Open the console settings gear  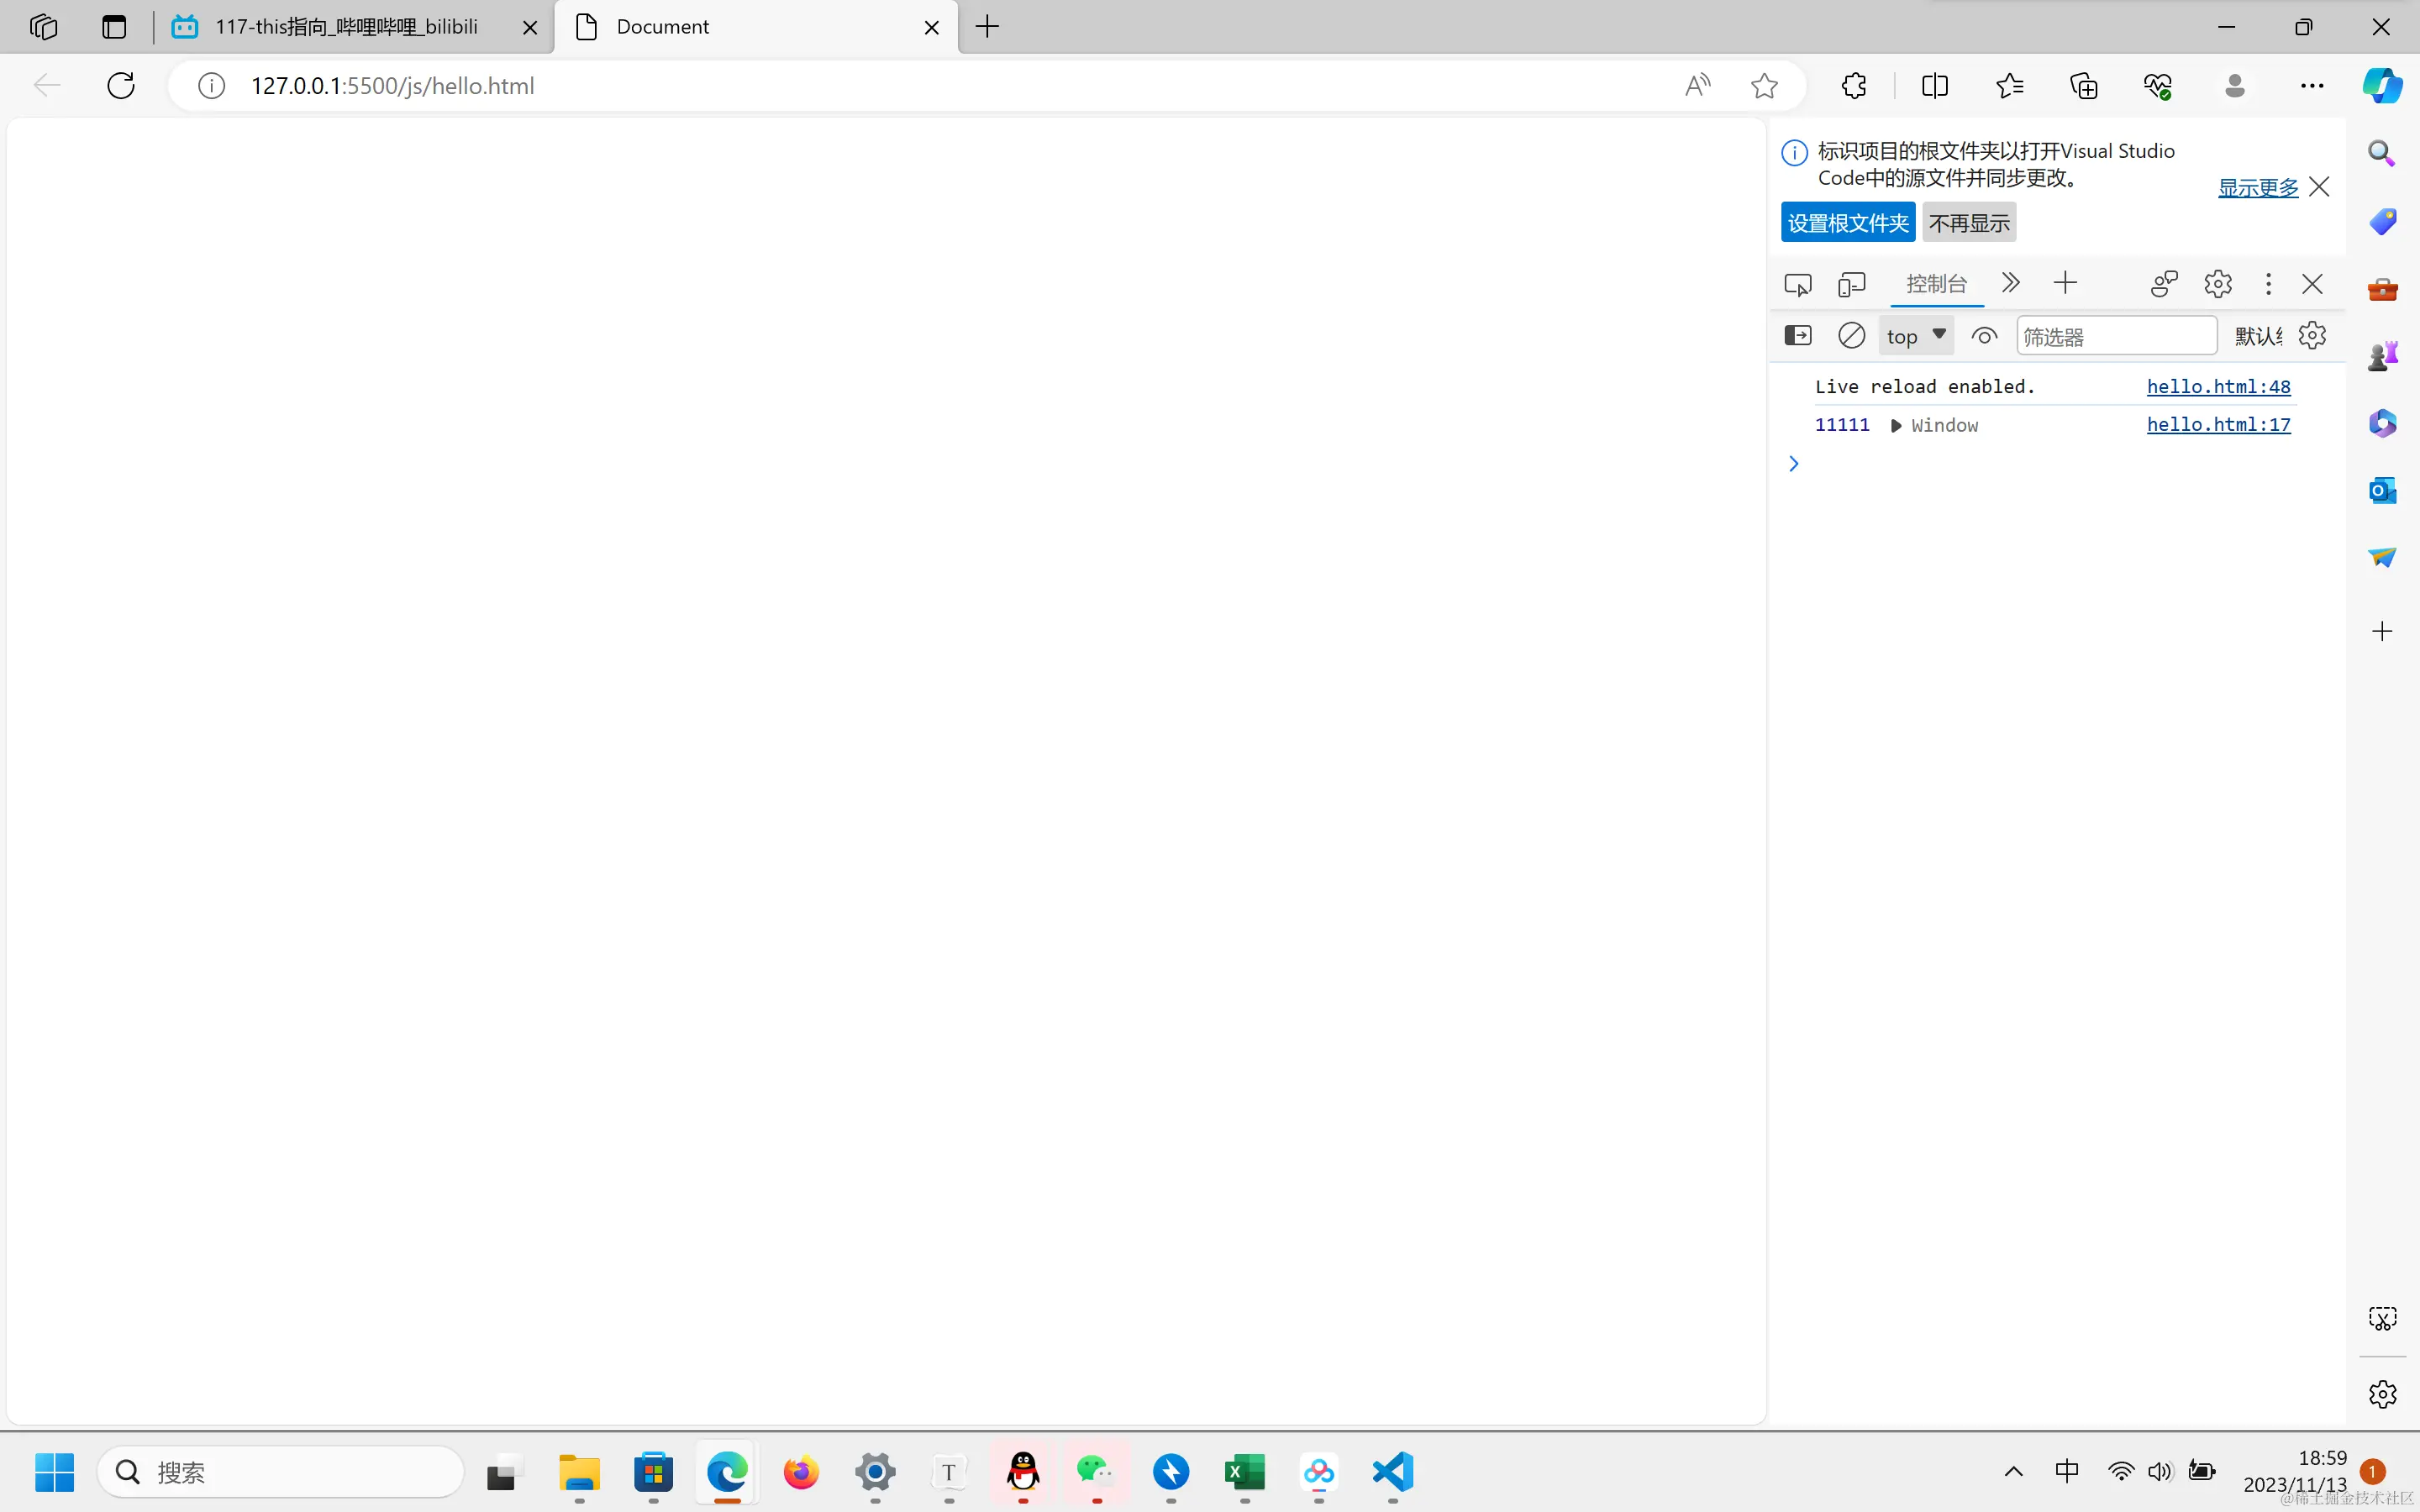(x=2312, y=336)
